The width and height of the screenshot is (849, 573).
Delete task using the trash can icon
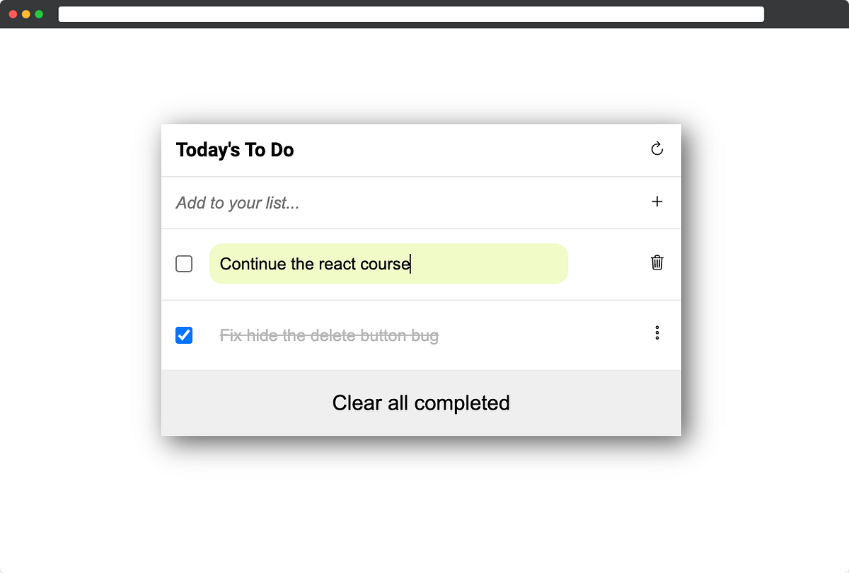click(657, 262)
